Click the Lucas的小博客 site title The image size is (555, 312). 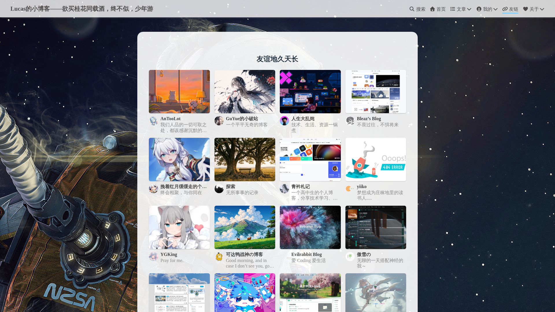coord(82,9)
